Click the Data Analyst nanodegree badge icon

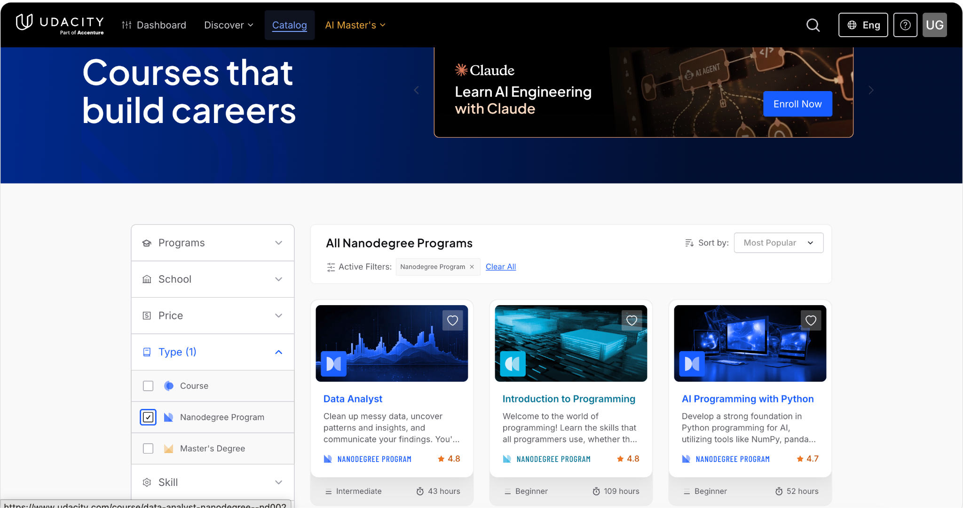point(334,364)
